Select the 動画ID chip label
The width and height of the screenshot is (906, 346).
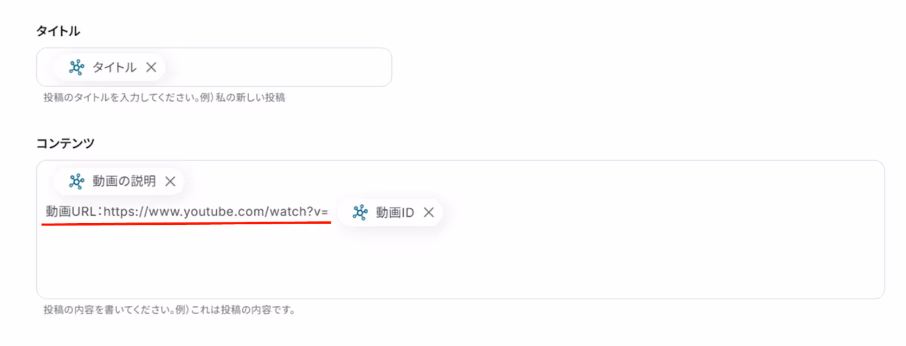[395, 212]
